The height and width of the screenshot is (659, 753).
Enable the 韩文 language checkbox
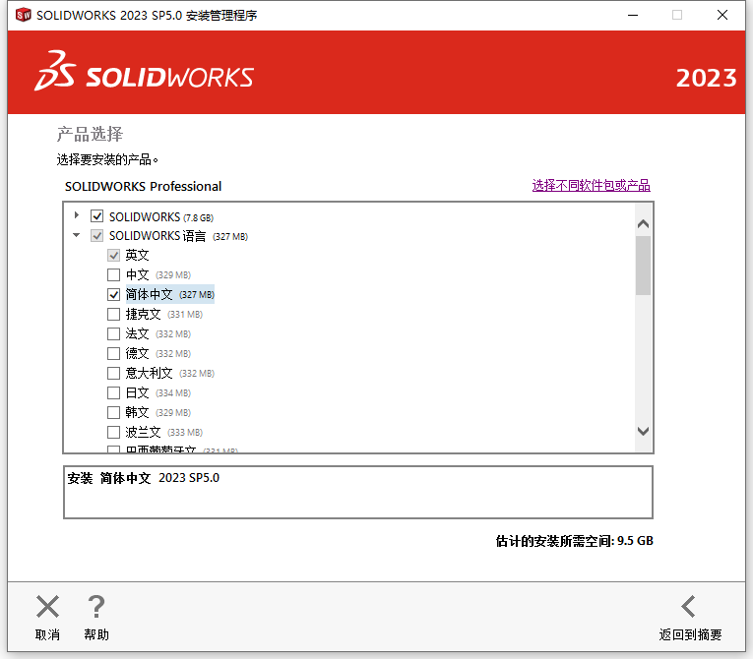pos(114,412)
